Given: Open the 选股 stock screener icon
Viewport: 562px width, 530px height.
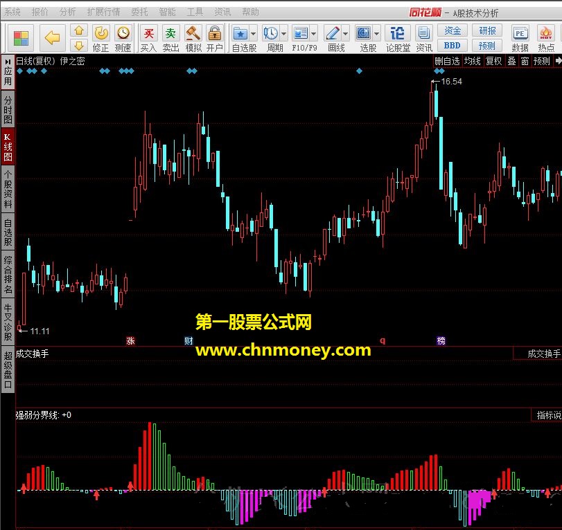Looking at the screenshot, I should (363, 34).
